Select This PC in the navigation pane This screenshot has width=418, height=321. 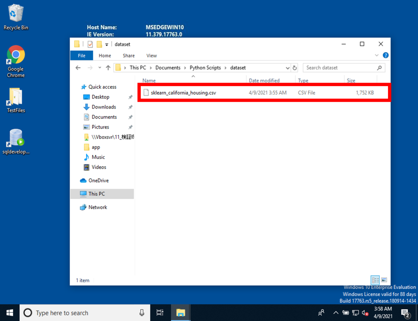click(102, 194)
